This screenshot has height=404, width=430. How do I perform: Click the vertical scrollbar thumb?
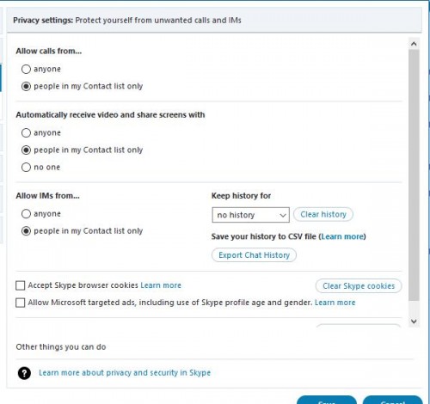(x=414, y=174)
